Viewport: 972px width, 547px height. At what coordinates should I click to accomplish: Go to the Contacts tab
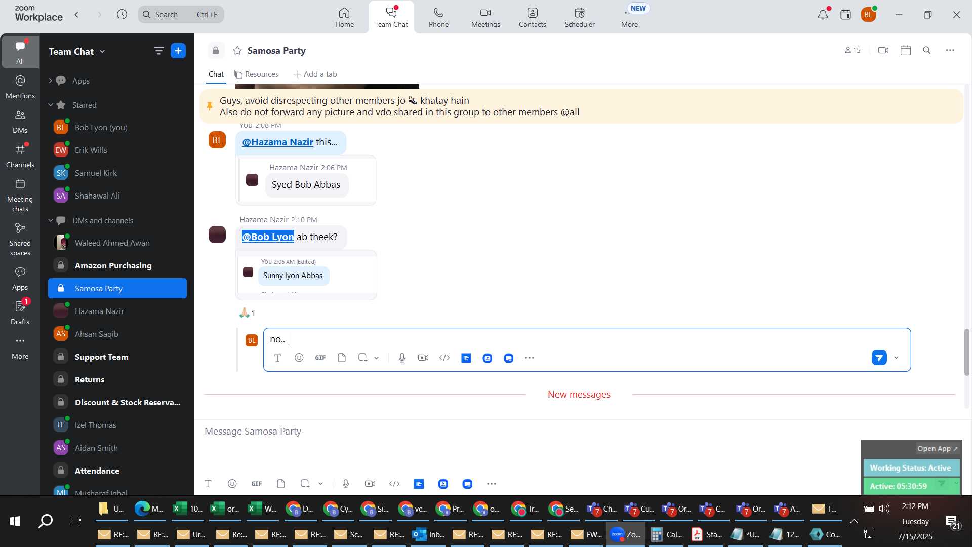(532, 17)
